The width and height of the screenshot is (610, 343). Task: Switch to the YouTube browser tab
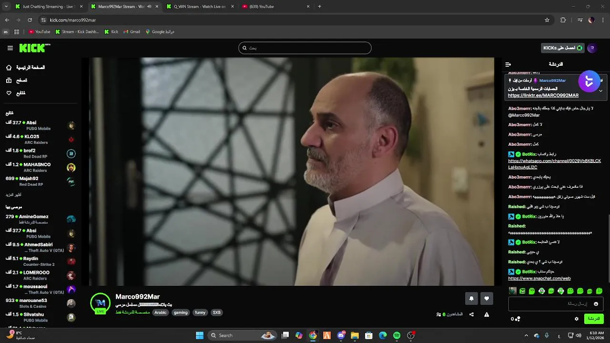(276, 7)
